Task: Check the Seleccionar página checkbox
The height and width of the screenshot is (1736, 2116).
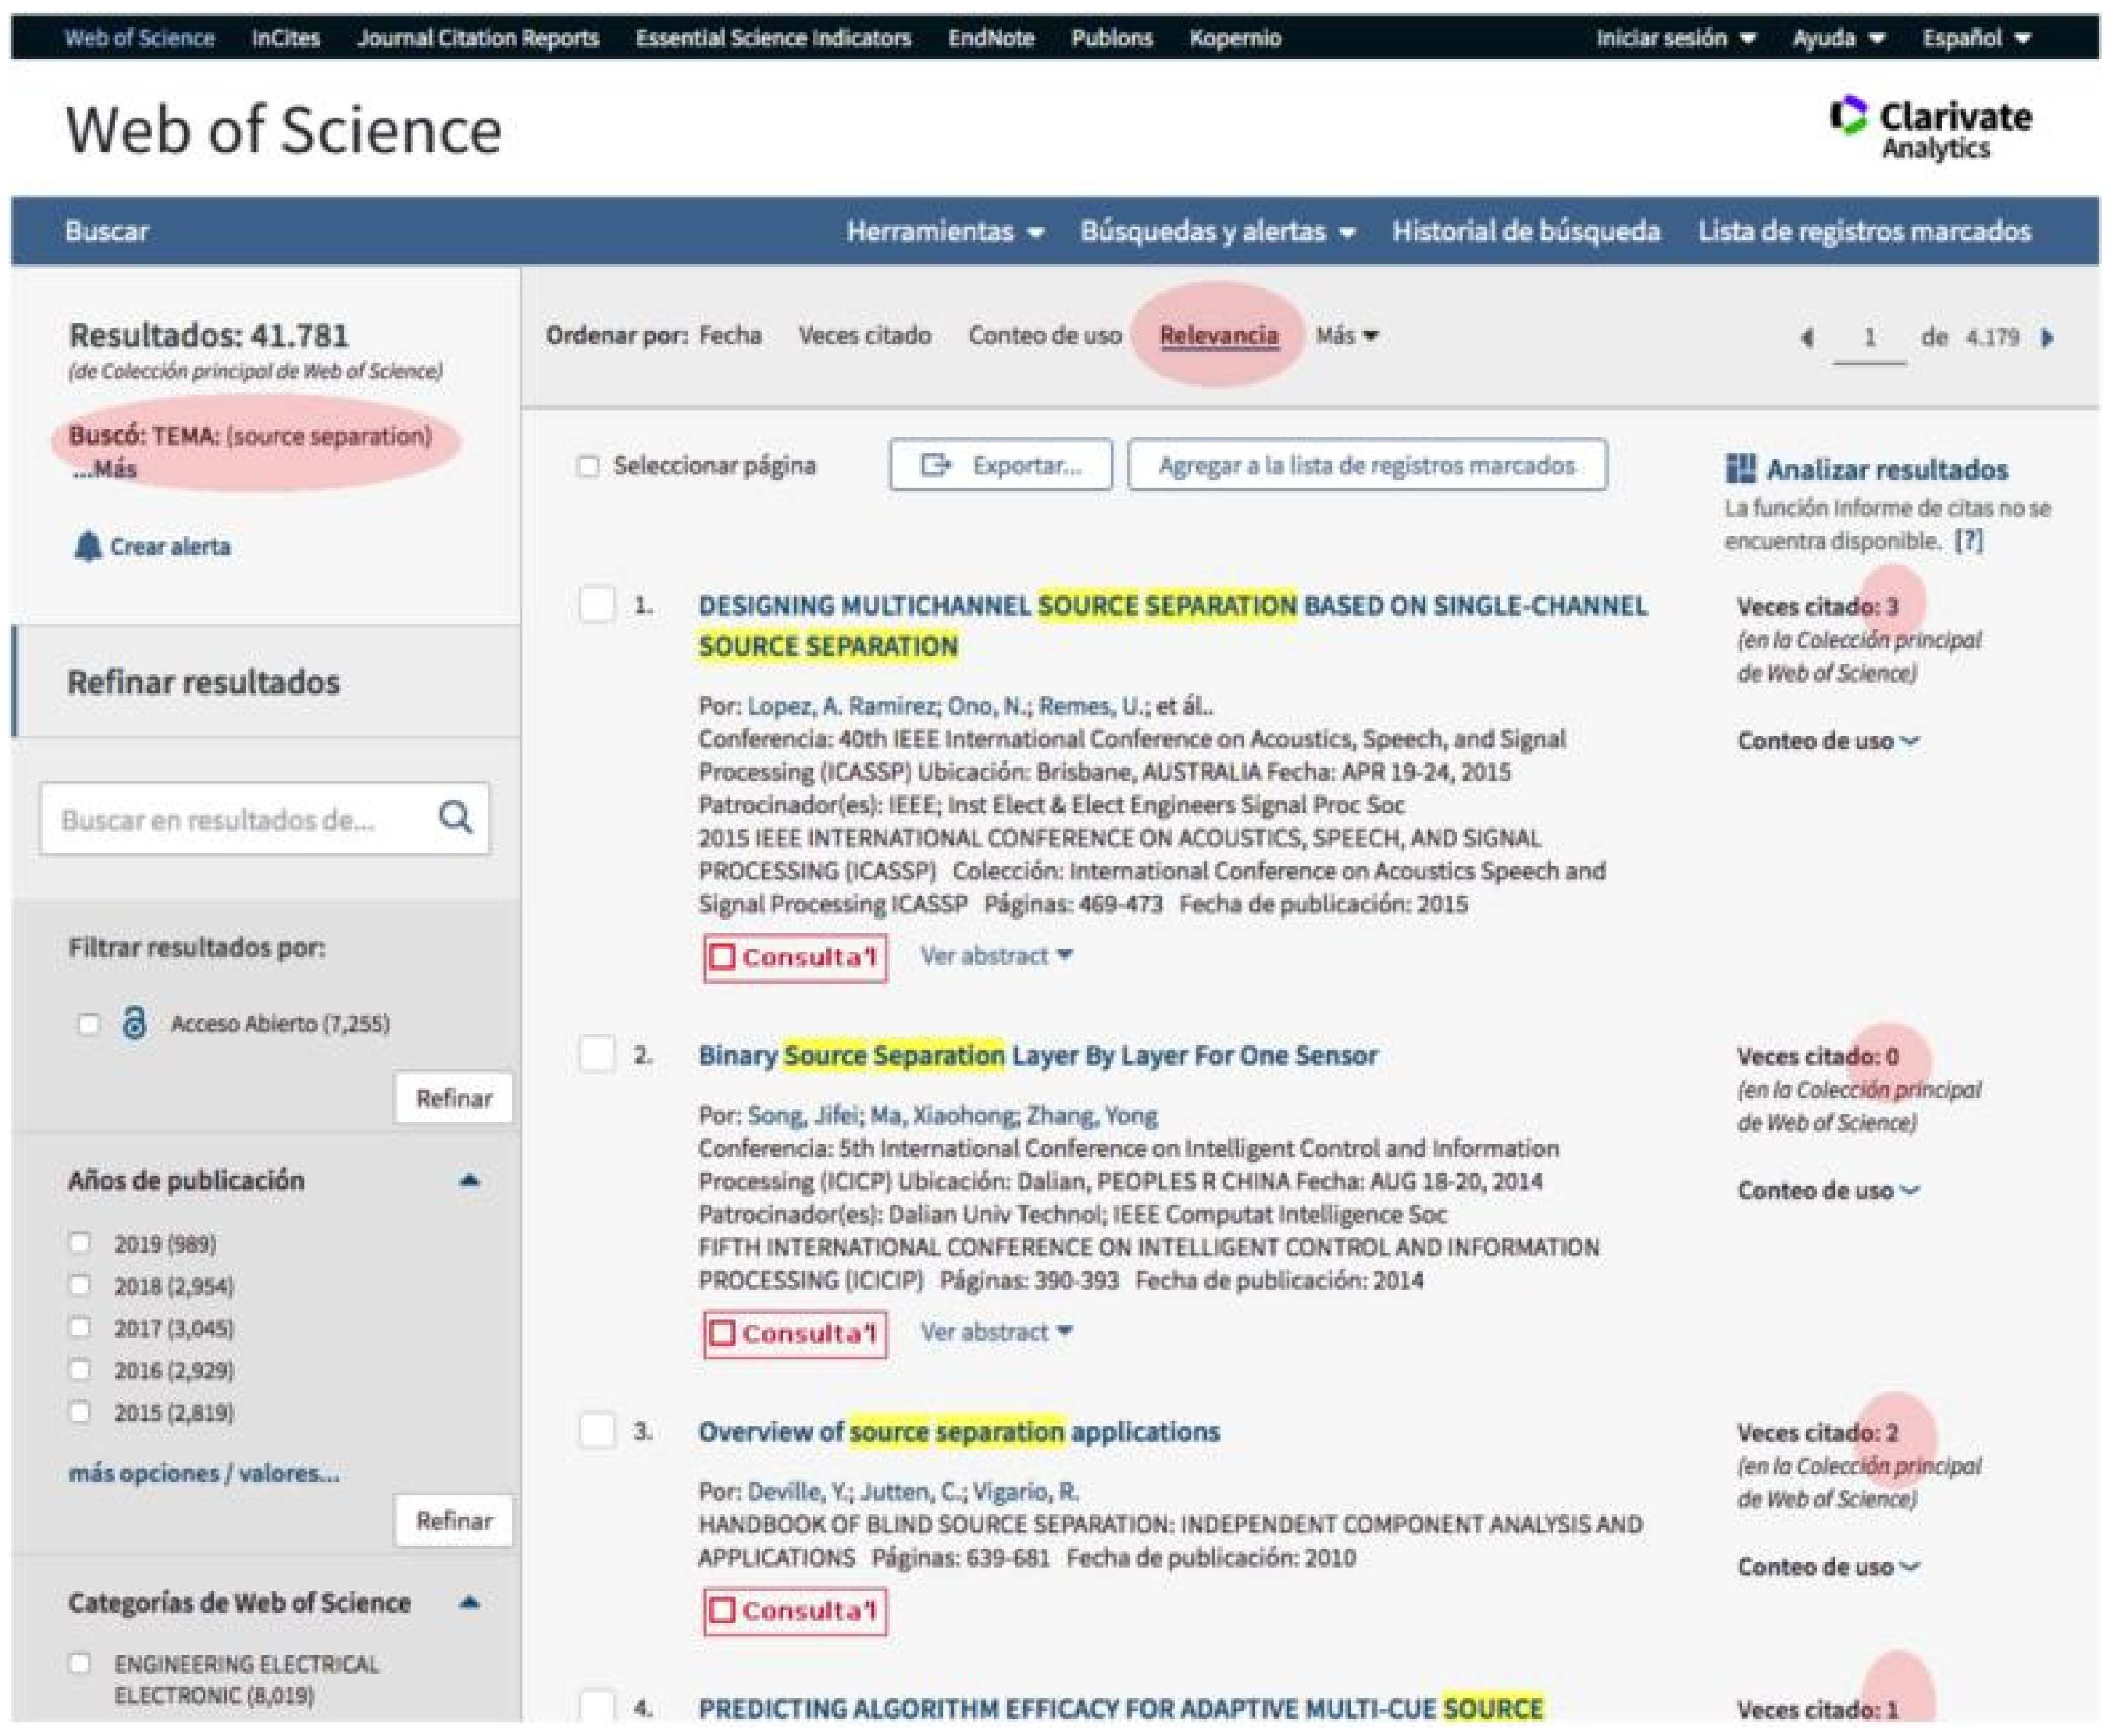Action: pyautogui.click(x=588, y=466)
